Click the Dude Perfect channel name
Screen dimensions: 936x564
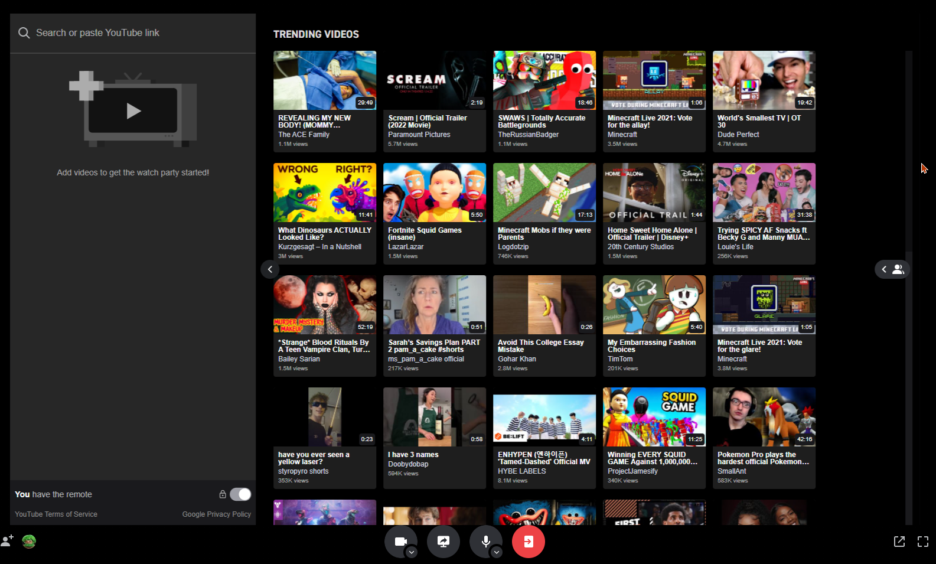tap(738, 135)
